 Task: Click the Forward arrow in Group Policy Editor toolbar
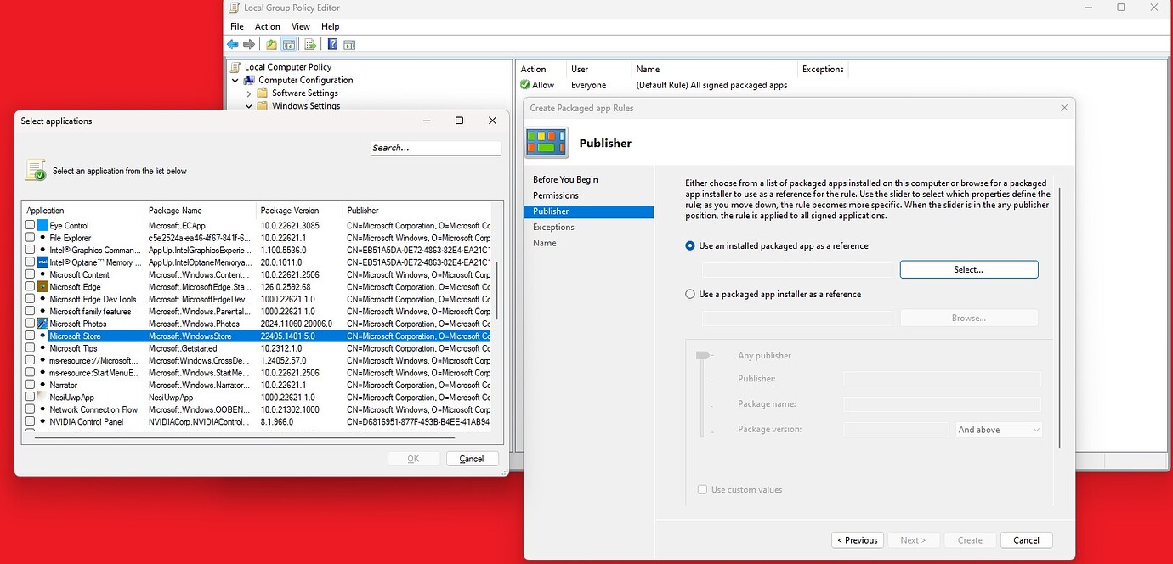[x=249, y=44]
